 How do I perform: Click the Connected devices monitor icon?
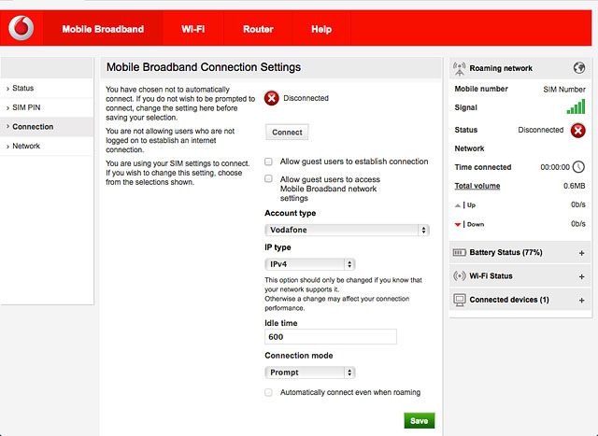459,300
